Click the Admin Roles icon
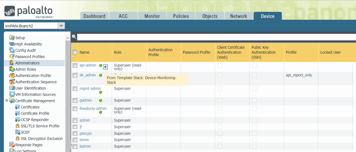The image size is (356, 152). coord(12,69)
